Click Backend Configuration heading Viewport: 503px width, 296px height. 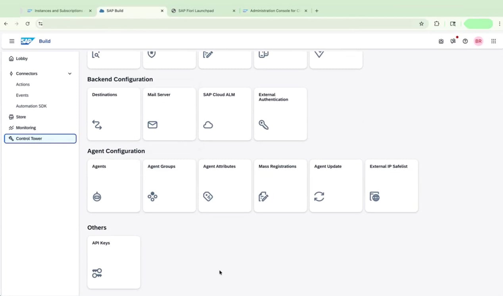point(120,79)
